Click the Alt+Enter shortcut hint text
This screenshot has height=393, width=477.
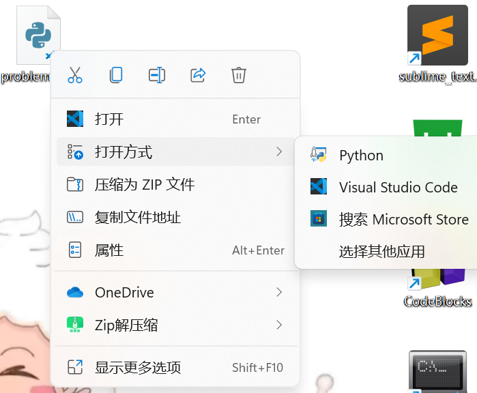tap(258, 250)
